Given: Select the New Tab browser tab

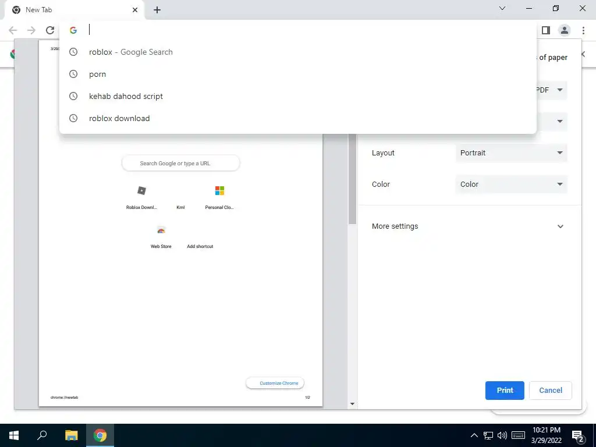Looking at the screenshot, I should pyautogui.click(x=74, y=10).
